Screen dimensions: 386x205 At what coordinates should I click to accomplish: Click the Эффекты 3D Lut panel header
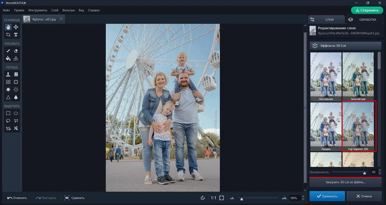(345, 46)
